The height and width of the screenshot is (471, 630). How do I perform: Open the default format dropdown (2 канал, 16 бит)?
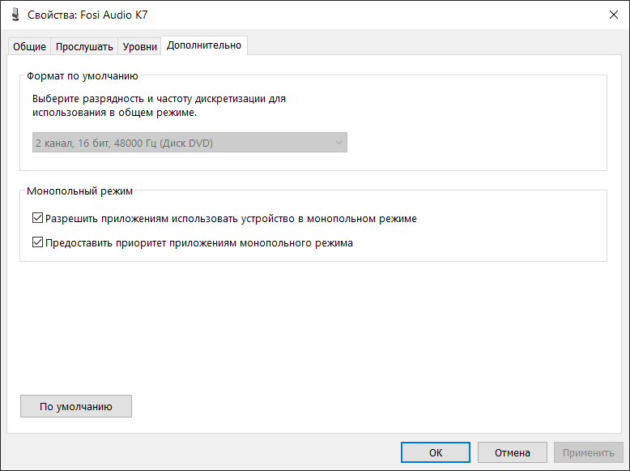tap(189, 143)
